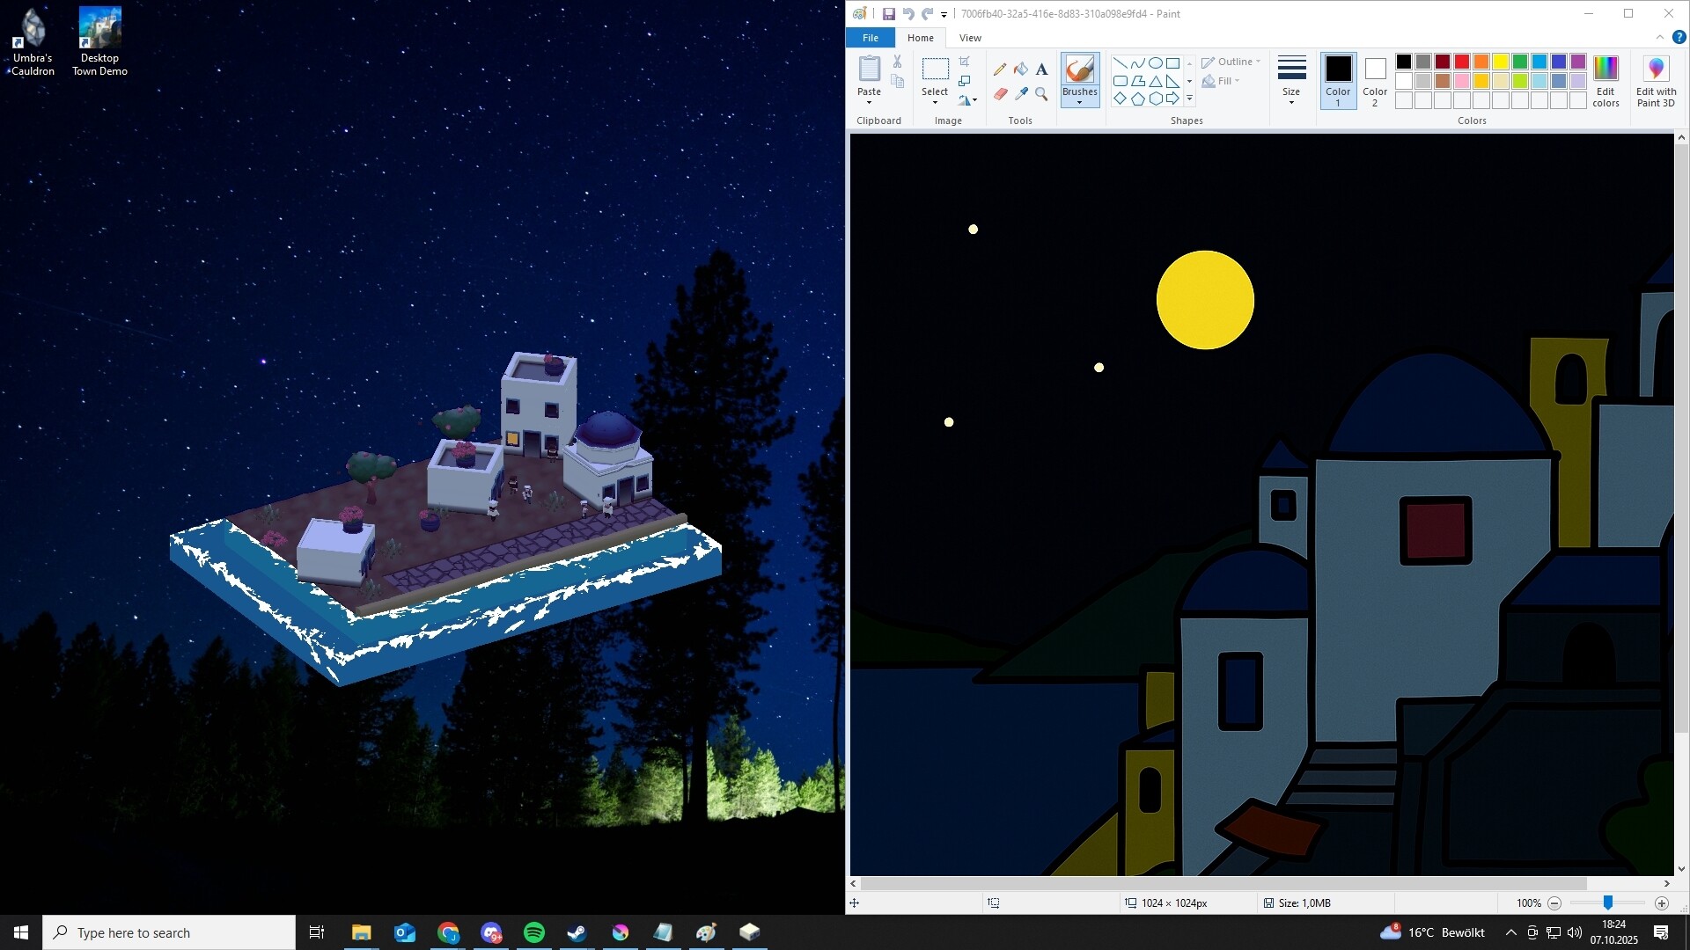
Task: Select the Oval shape
Action: (1155, 62)
